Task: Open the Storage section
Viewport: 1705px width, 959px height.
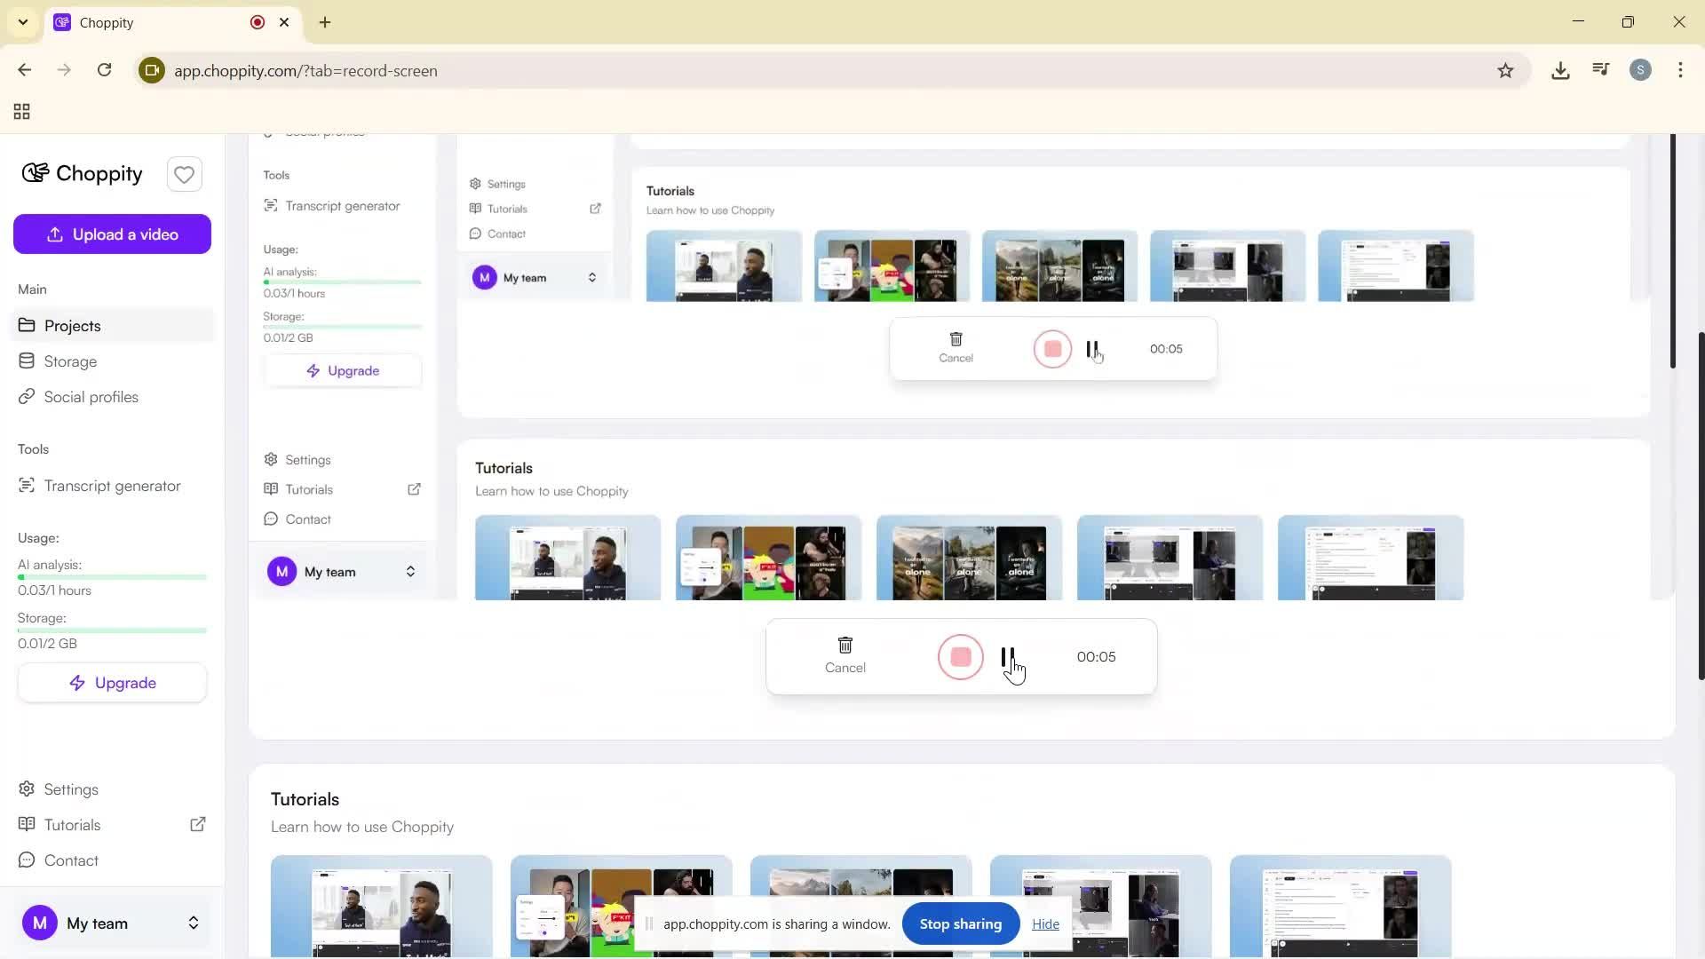Action: coord(69,361)
